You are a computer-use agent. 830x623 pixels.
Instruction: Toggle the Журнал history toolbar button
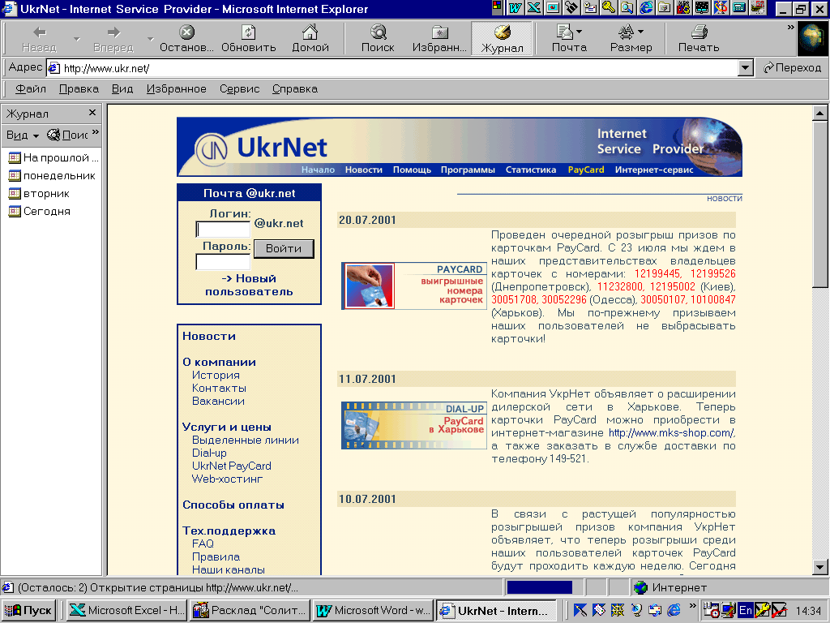(502, 39)
